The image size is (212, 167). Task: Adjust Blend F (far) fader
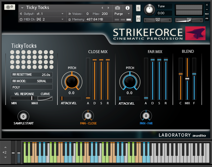click(194, 74)
